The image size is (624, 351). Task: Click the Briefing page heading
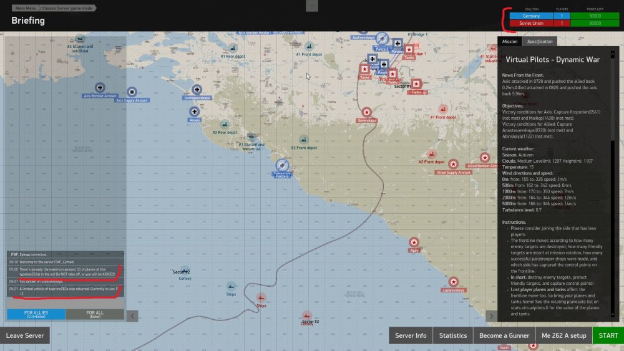28,21
